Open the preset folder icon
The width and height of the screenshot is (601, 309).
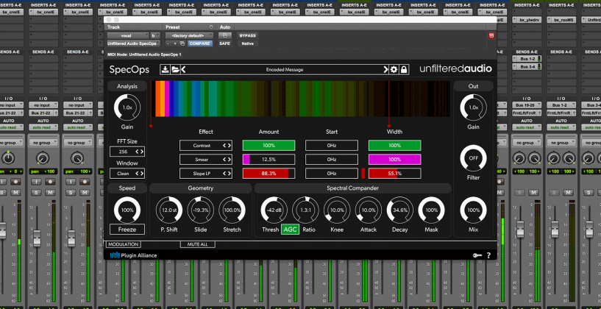pos(175,69)
